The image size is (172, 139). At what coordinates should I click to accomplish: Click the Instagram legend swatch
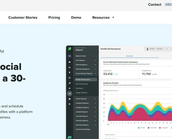coord(160,128)
